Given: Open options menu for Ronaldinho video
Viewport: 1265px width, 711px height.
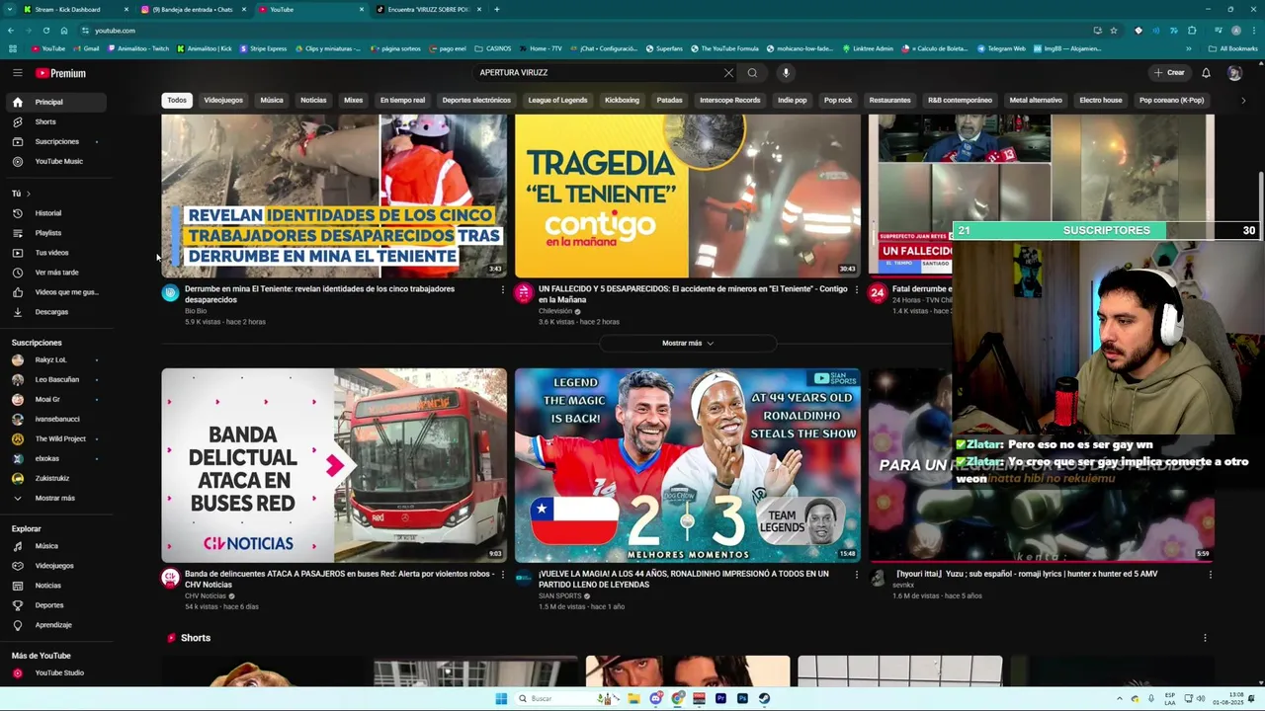Looking at the screenshot, I should 856,574.
